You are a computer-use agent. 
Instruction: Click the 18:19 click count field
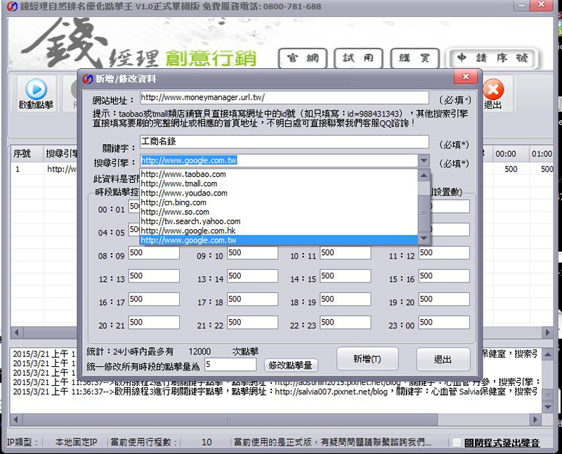[x=346, y=299]
